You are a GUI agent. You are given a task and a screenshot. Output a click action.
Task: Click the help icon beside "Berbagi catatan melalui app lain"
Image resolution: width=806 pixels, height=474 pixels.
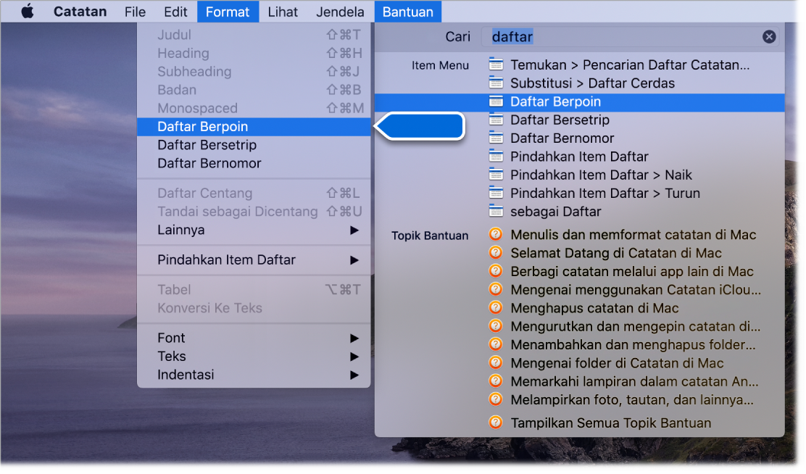496,272
